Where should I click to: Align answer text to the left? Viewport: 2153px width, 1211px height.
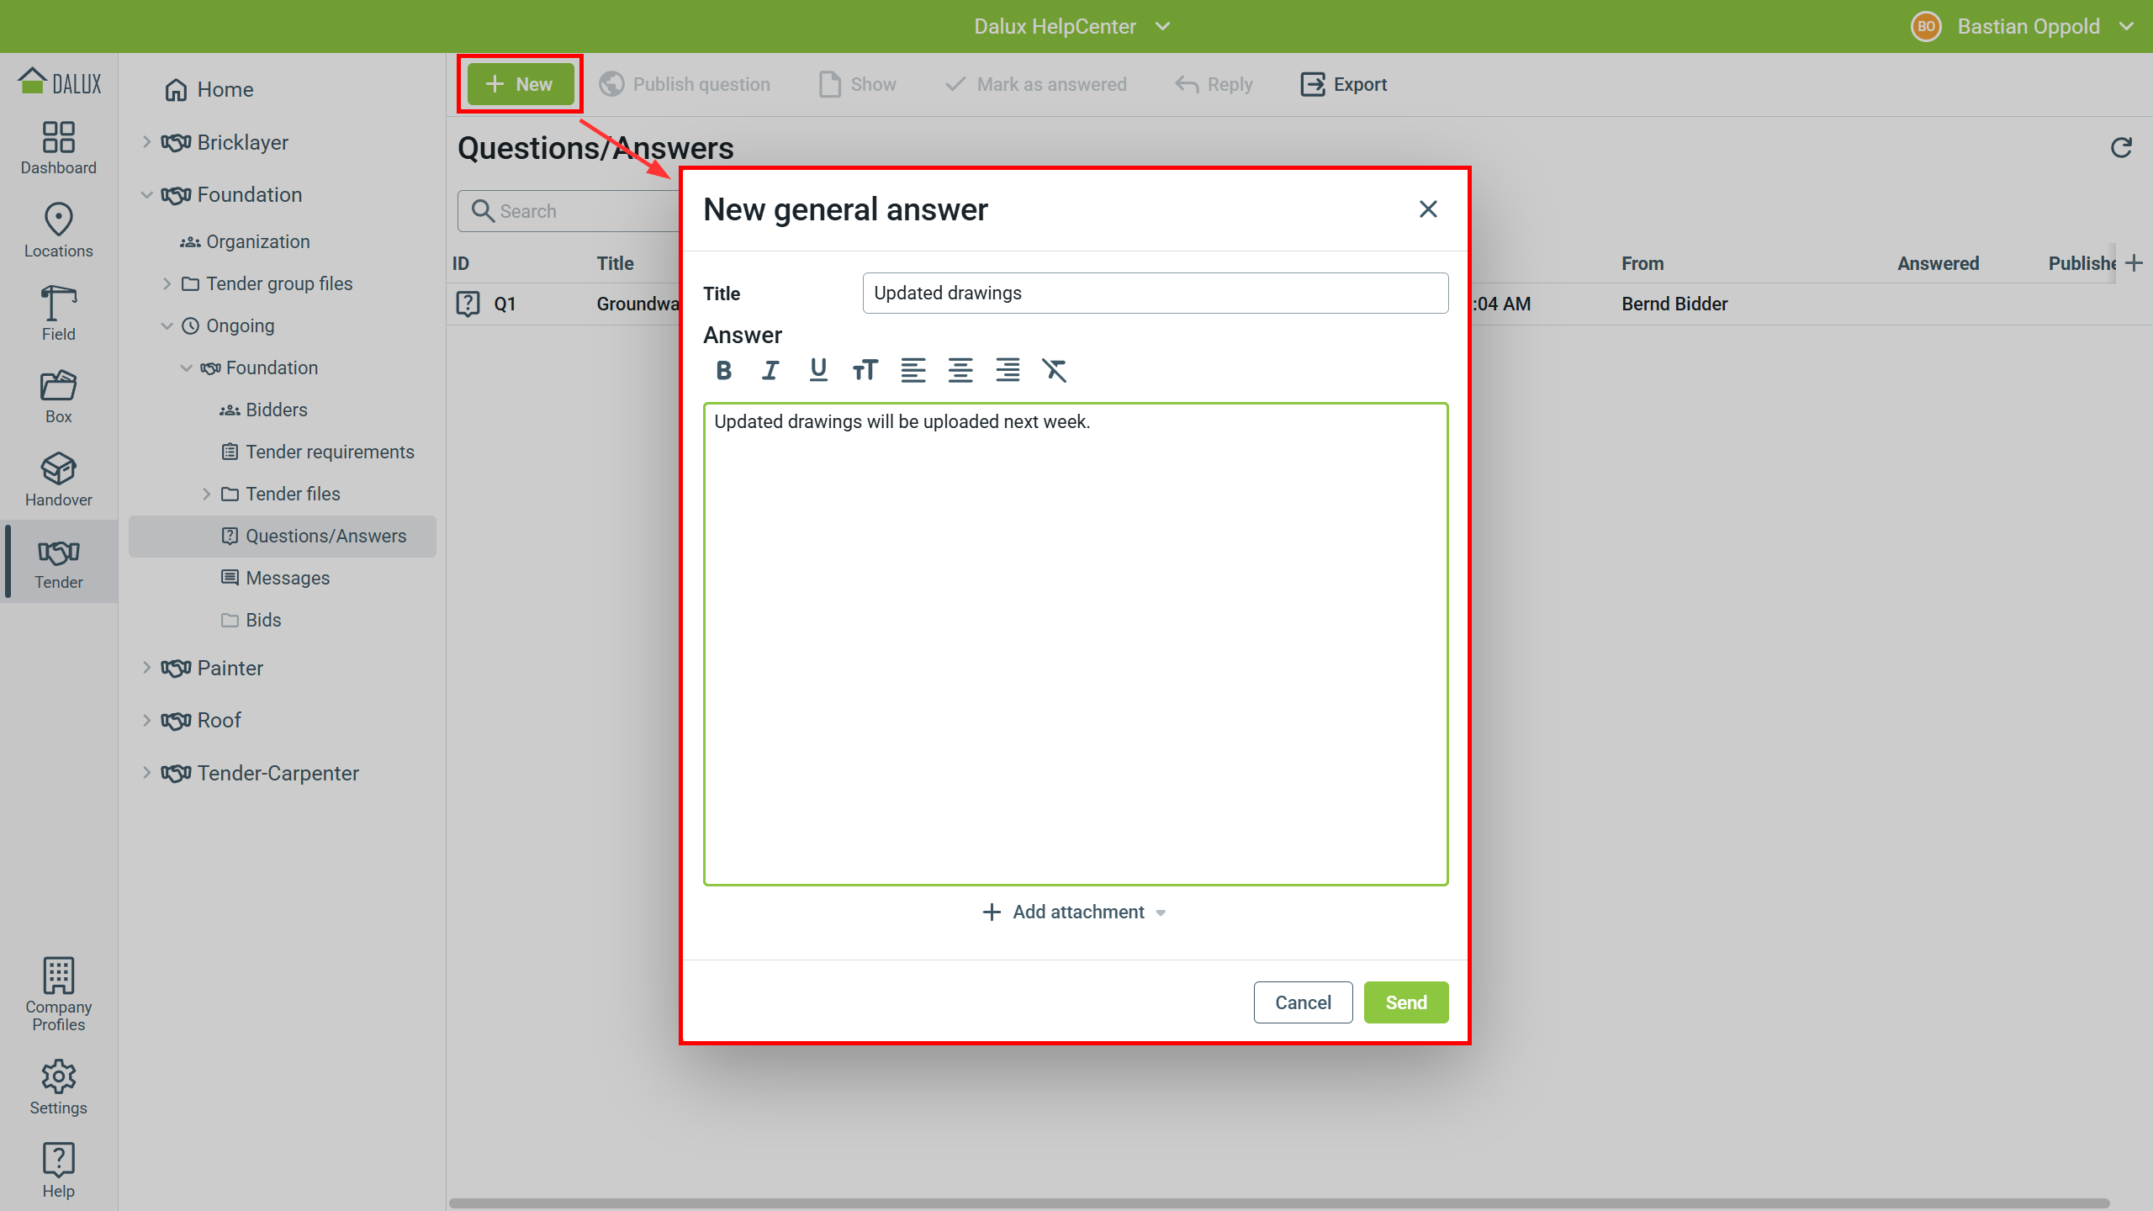913,370
